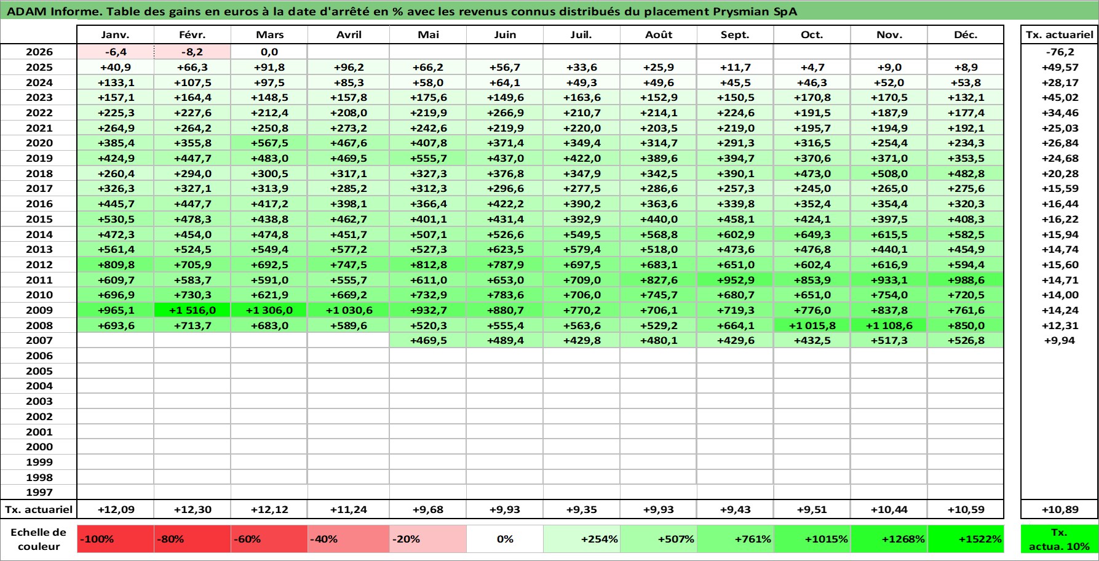Select the 'Janv.' column header
The height and width of the screenshot is (561, 1099).
coord(116,35)
